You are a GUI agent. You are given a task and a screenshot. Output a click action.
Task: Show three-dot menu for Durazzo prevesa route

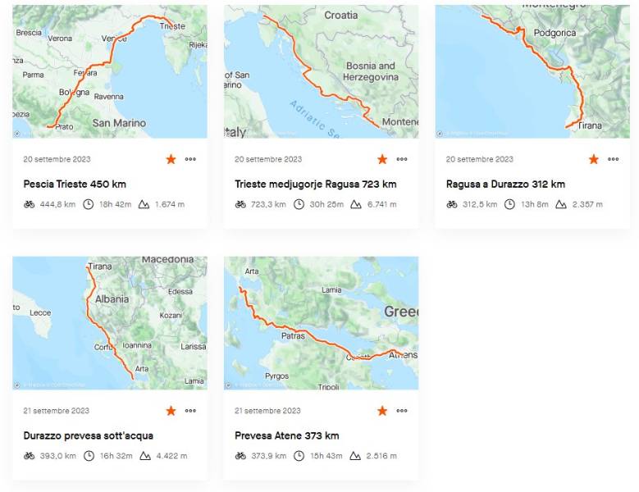tap(190, 411)
